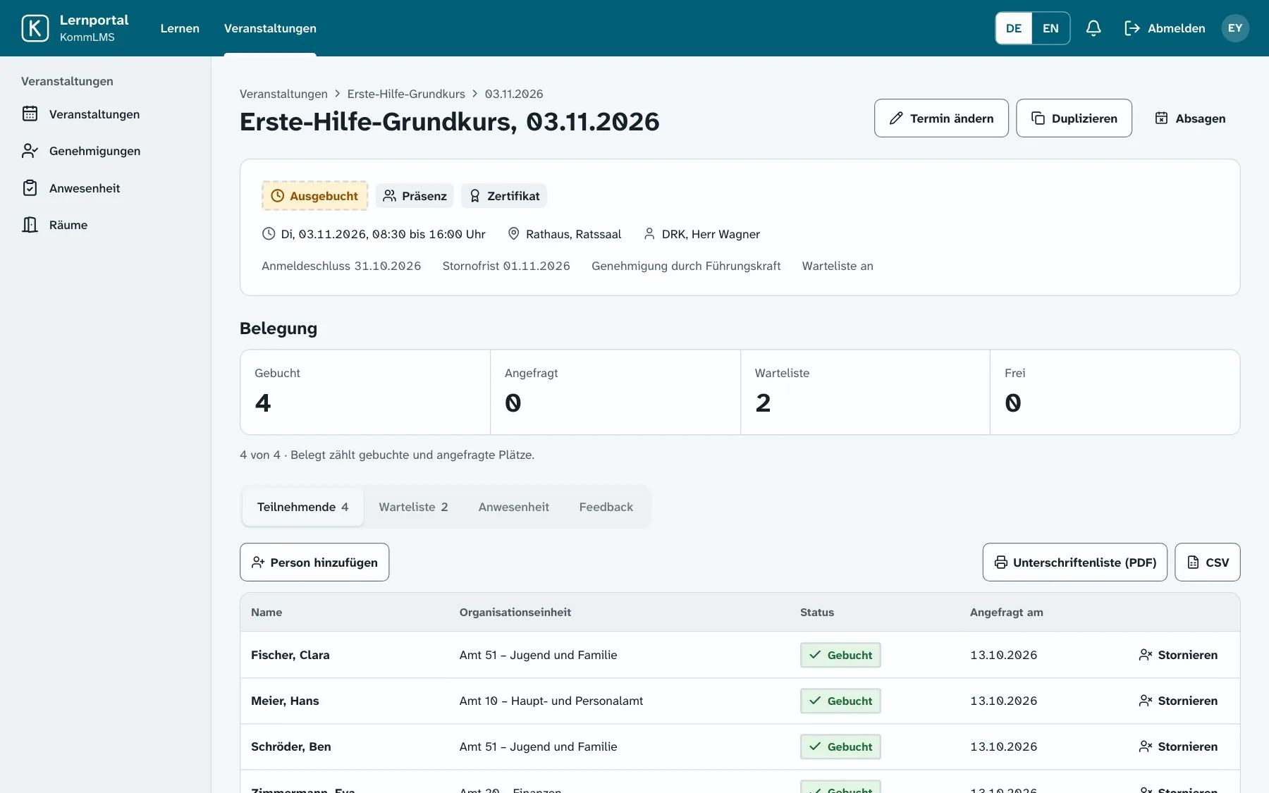Click the EY user avatar

coord(1235,28)
